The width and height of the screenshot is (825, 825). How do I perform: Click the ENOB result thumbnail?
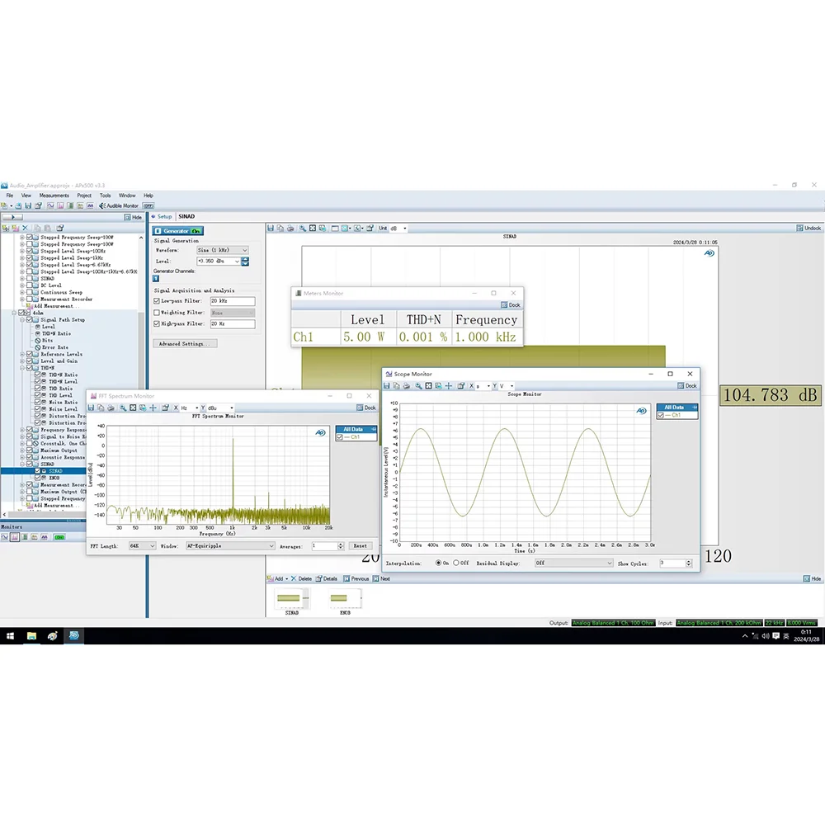(x=345, y=601)
